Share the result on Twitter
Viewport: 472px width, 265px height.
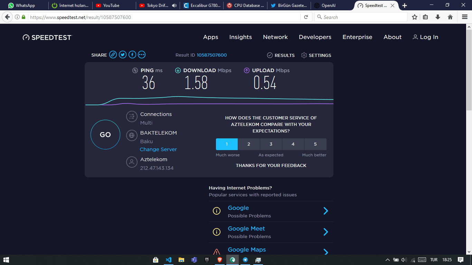(123, 55)
